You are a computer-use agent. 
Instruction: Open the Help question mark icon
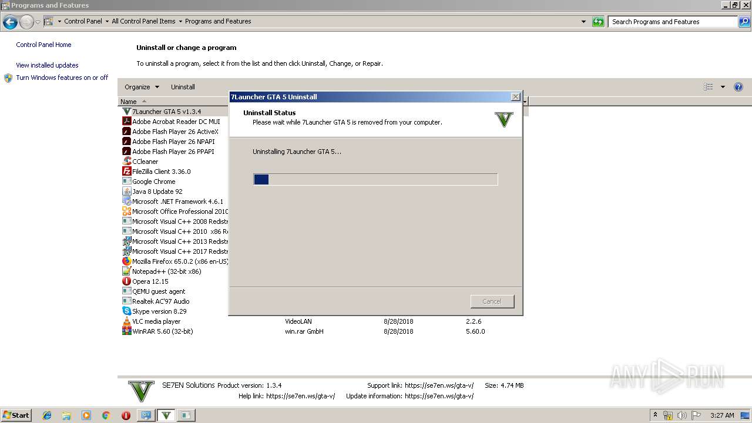(x=738, y=87)
